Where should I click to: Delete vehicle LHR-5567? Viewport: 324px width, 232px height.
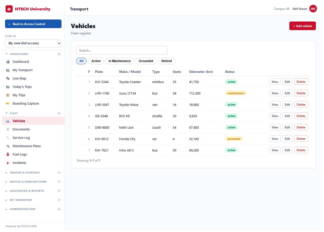coord(301,105)
